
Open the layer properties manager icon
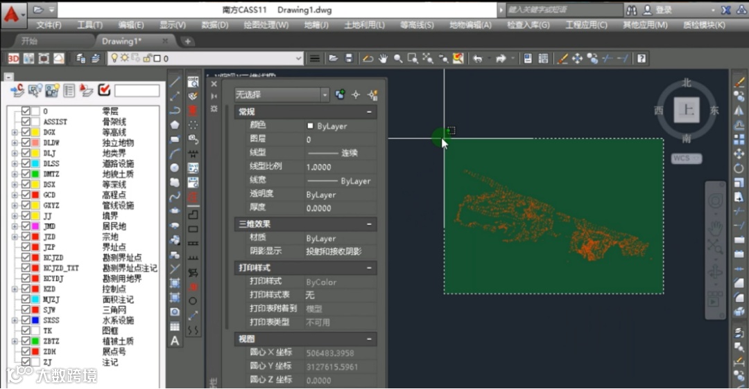80,58
